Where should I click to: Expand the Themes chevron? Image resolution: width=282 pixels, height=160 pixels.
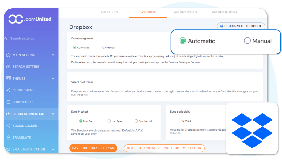tap(53, 79)
